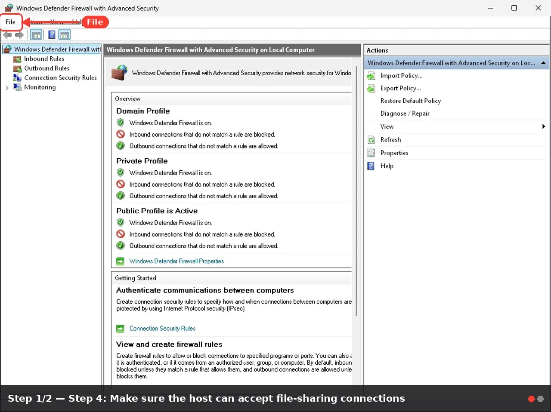Image resolution: width=551 pixels, height=412 pixels.
Task: Click Restore Default Policy in Actions
Action: pyautogui.click(x=411, y=101)
